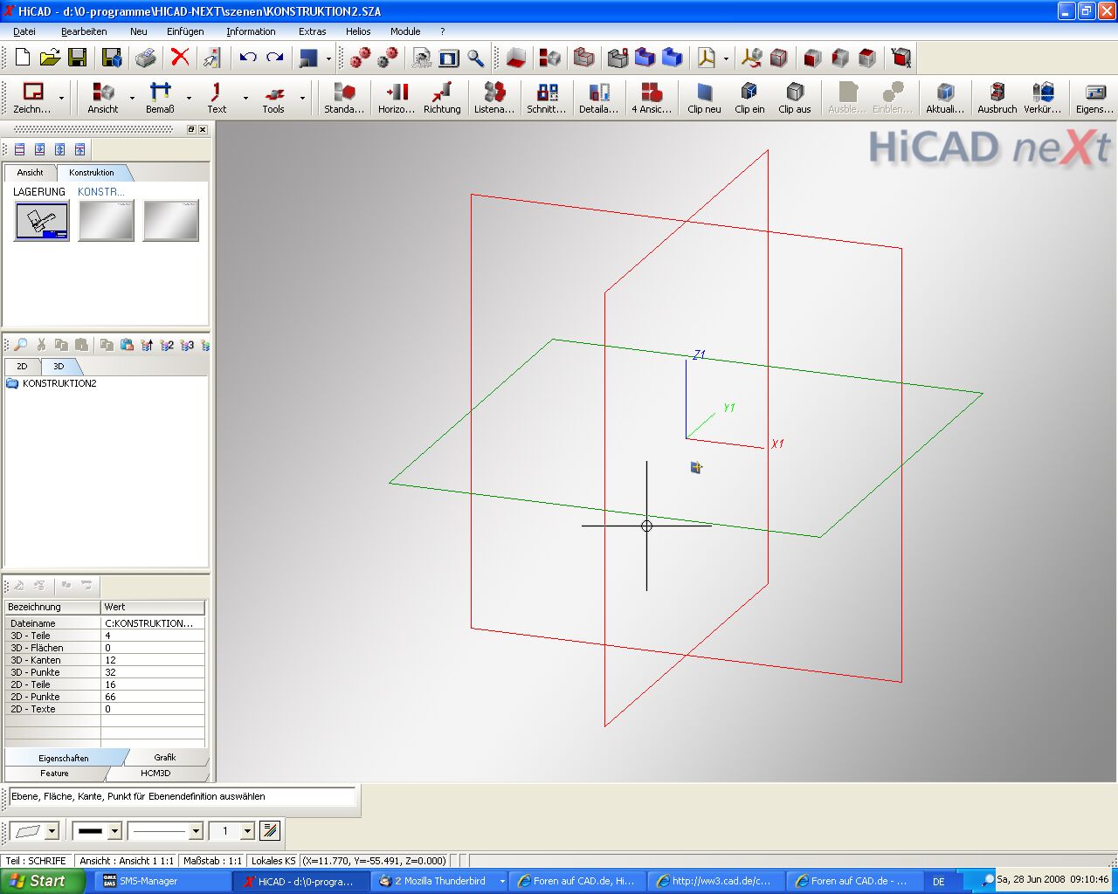This screenshot has height=894, width=1118.
Task: Click the new blank document icon
Action: pos(23,58)
